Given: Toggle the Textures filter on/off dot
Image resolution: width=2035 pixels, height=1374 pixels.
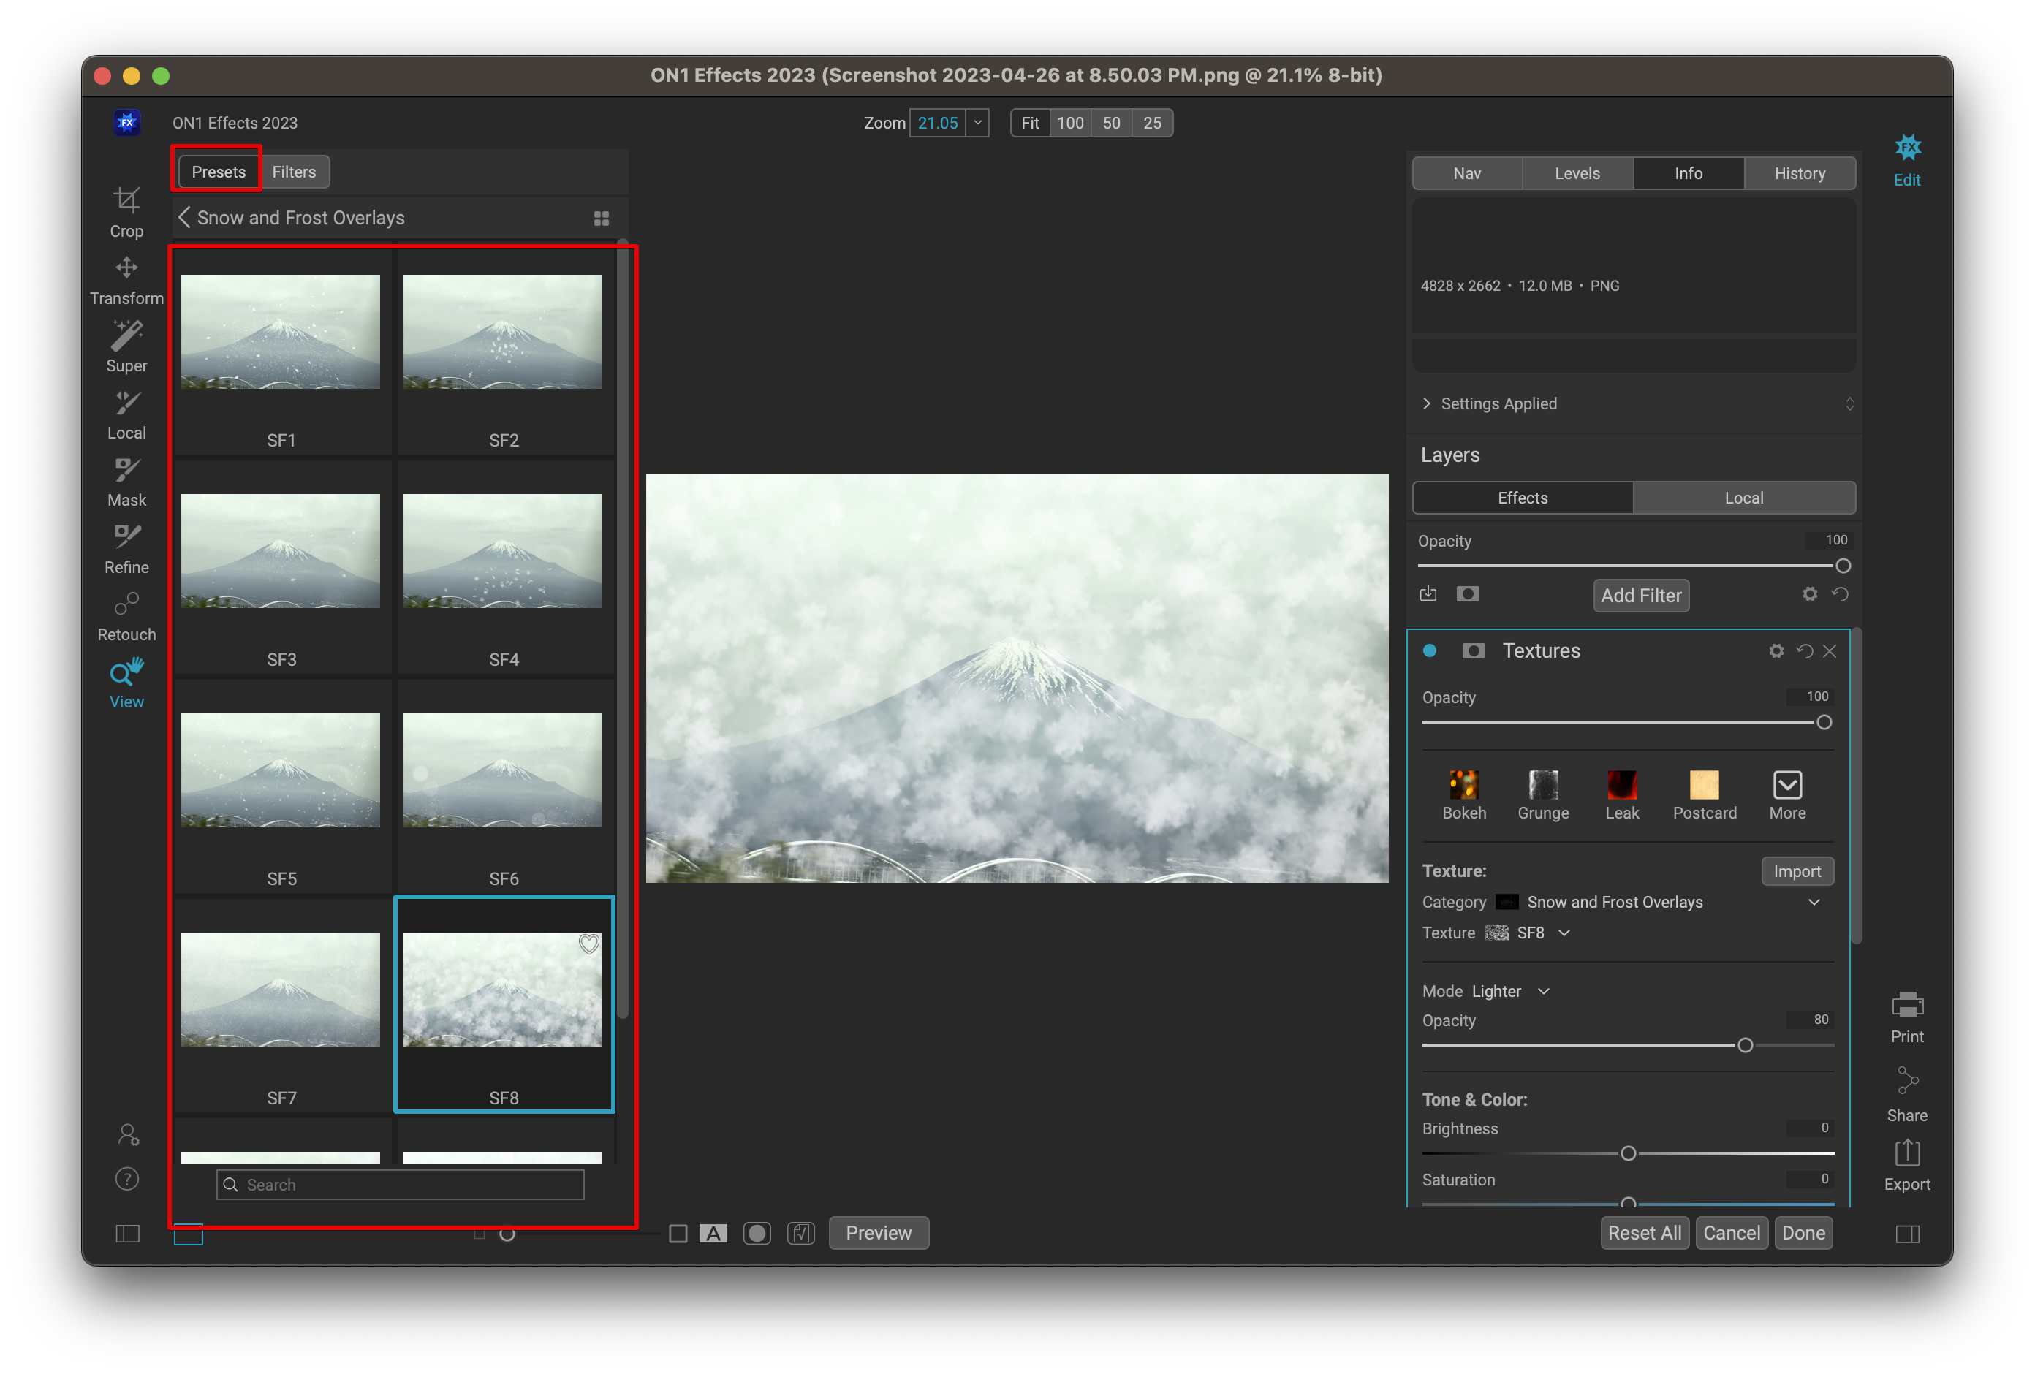Looking at the screenshot, I should click(1429, 650).
